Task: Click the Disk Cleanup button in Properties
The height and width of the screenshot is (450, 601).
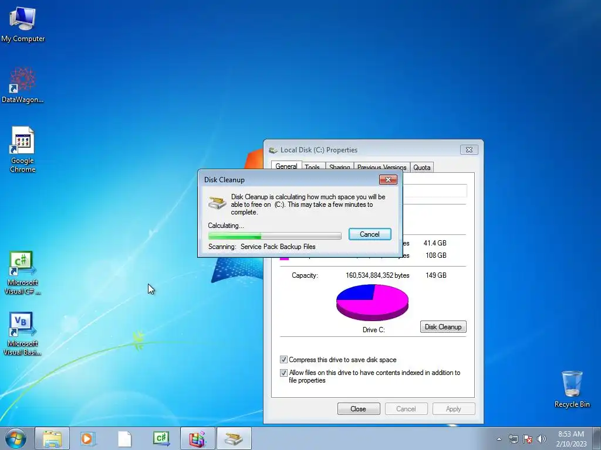Action: pos(443,327)
